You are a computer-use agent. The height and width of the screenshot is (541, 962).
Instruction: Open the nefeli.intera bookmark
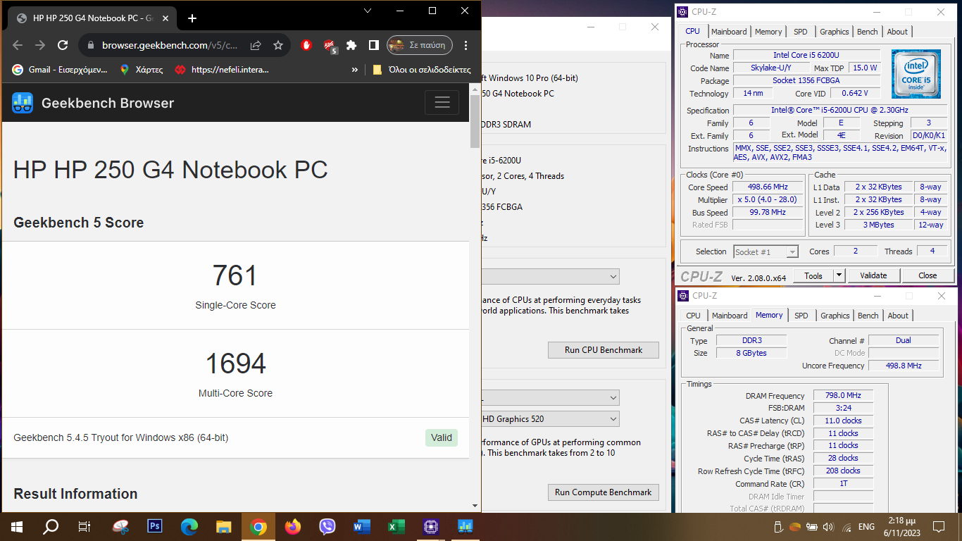(x=221, y=70)
